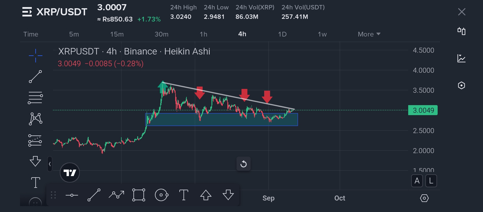The height and width of the screenshot is (212, 483).
Task: Select horizontal line tool in floating toolbar
Action: (72, 195)
